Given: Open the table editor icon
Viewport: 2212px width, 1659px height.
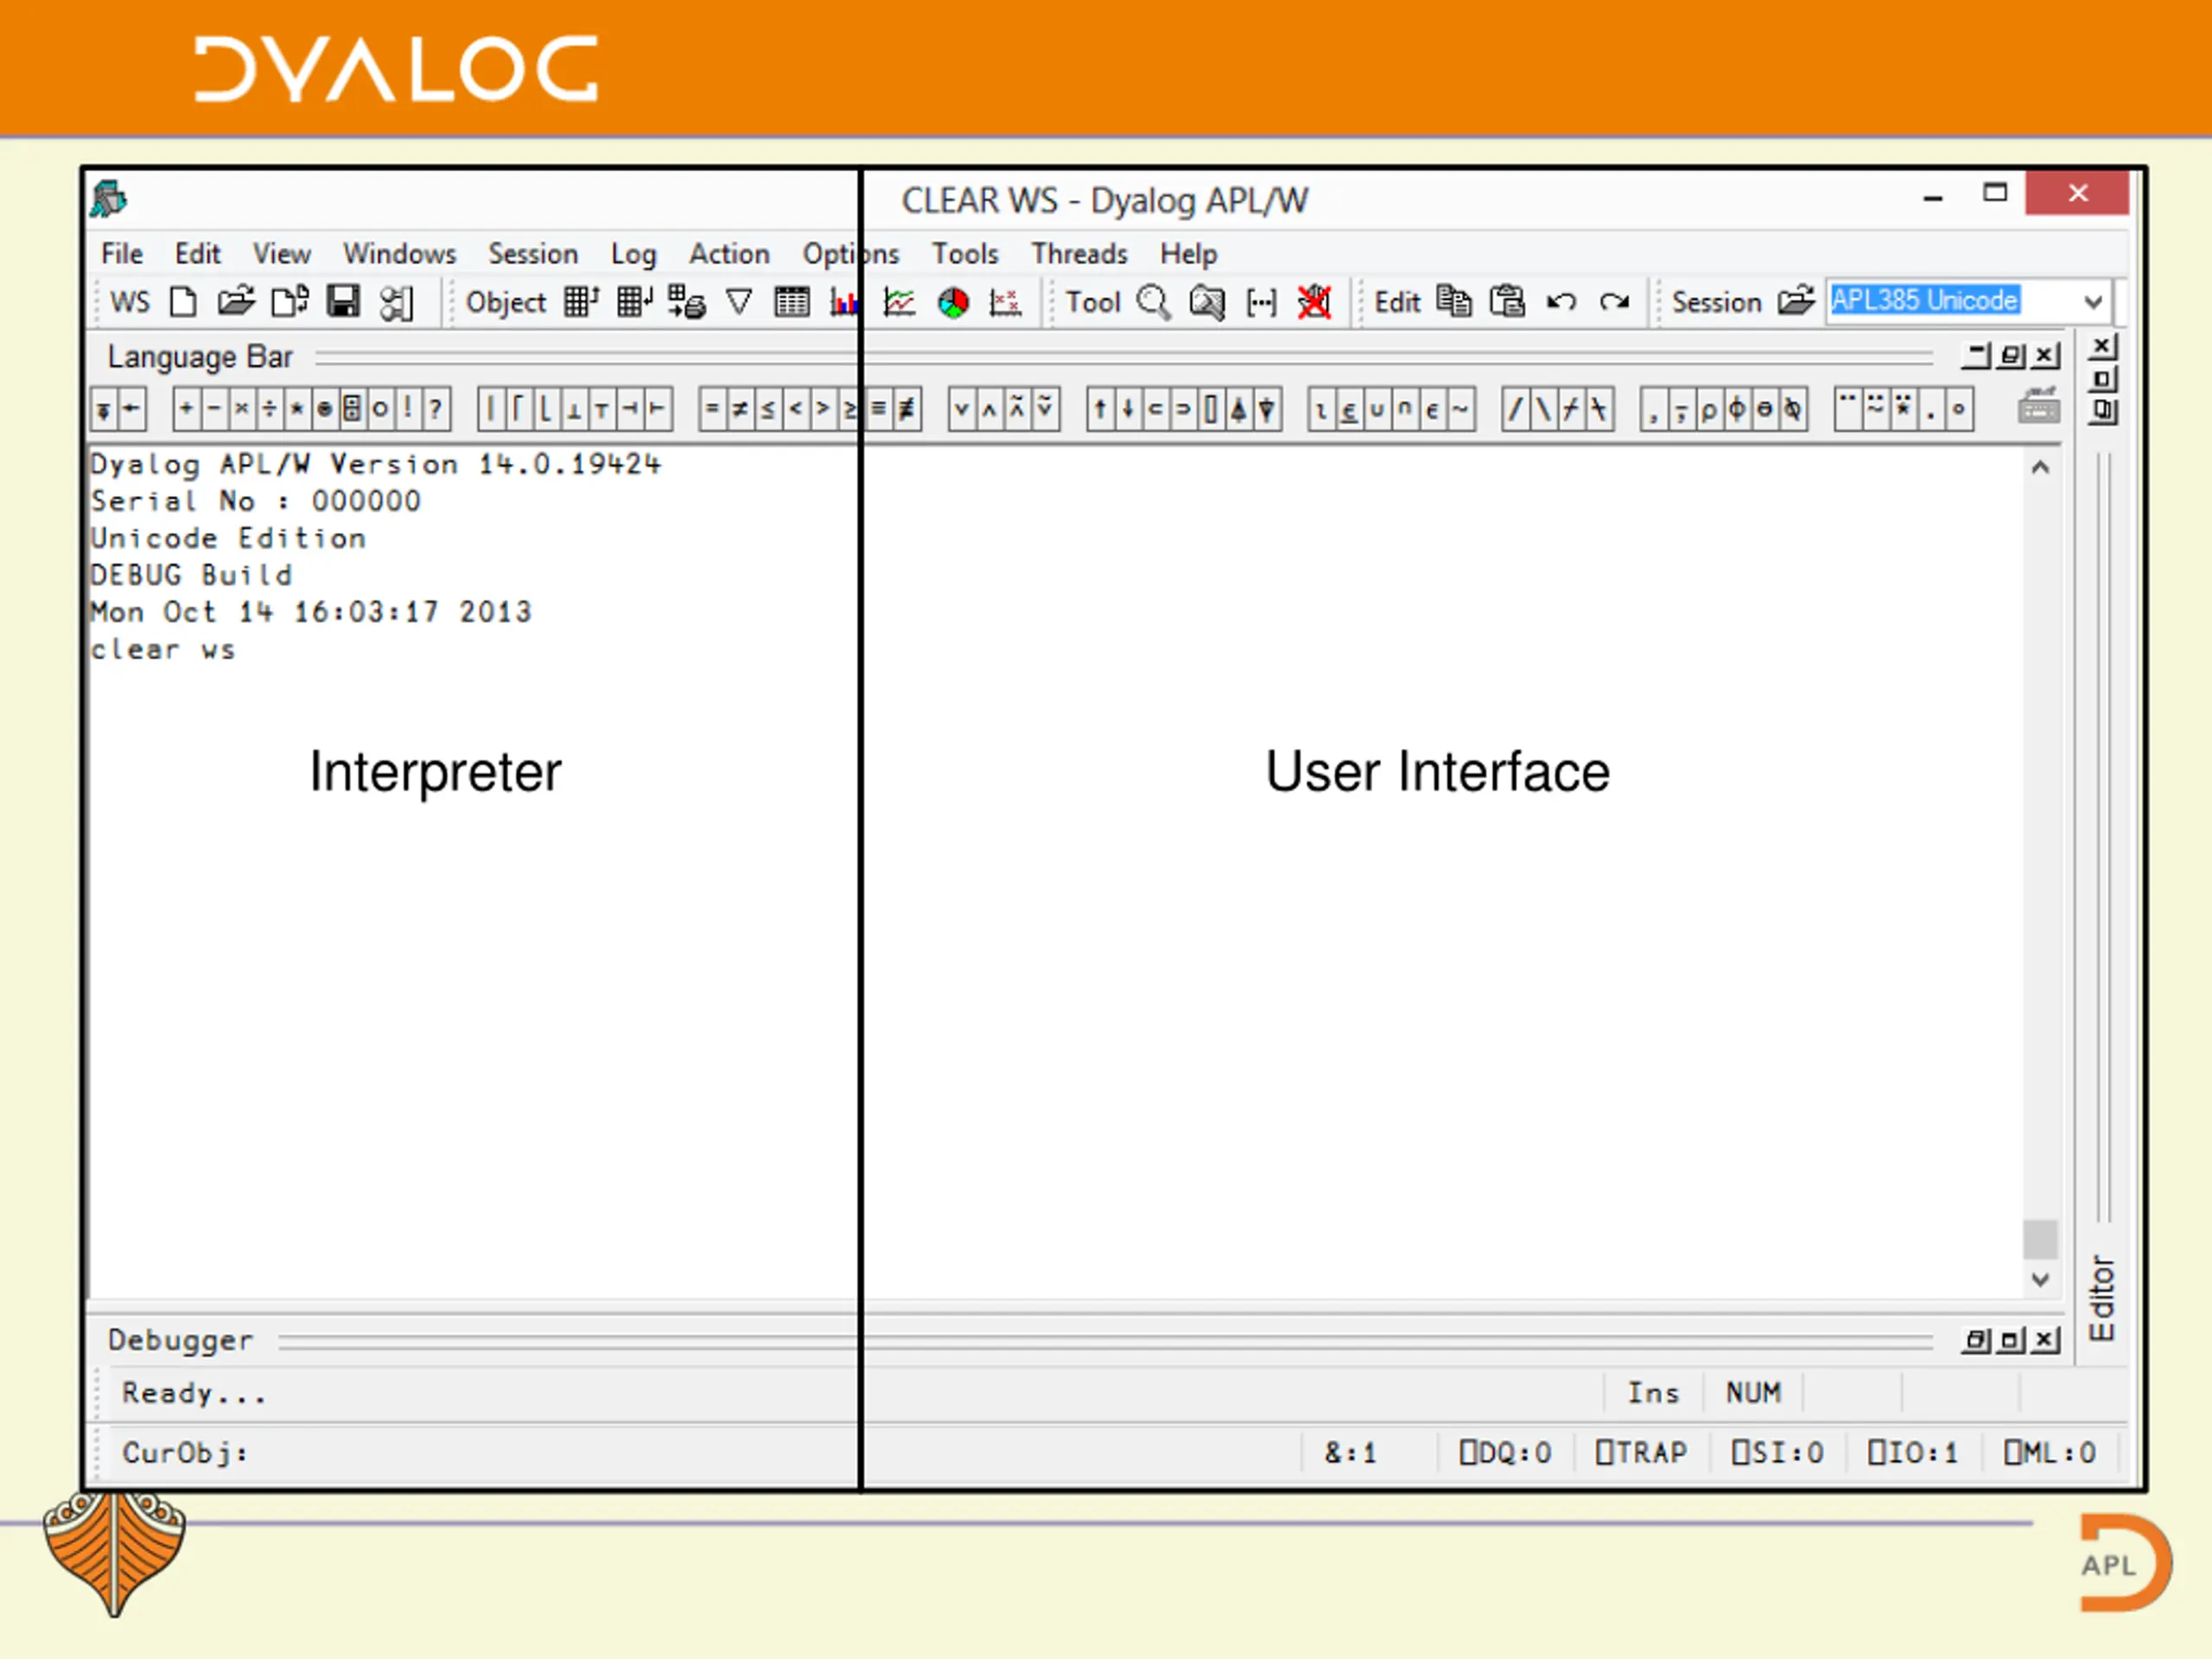Looking at the screenshot, I should point(792,301).
